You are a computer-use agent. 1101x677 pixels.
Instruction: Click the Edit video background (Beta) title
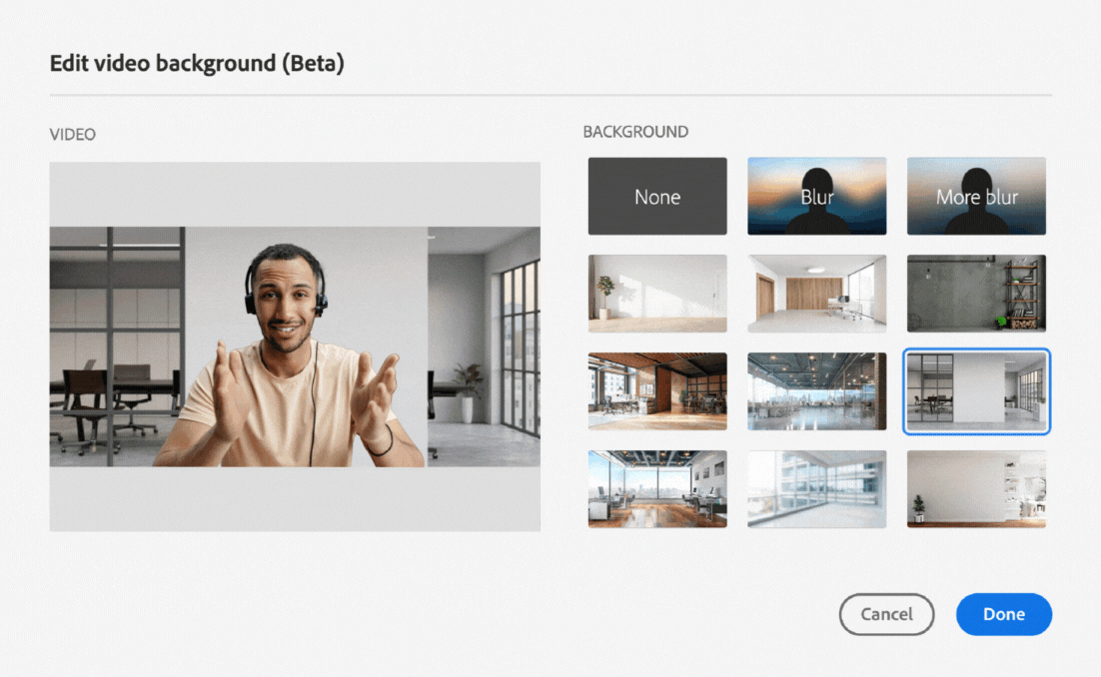tap(197, 63)
